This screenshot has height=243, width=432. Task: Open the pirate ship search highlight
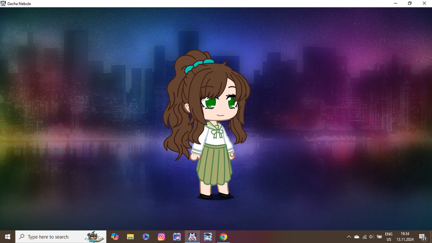pos(94,237)
